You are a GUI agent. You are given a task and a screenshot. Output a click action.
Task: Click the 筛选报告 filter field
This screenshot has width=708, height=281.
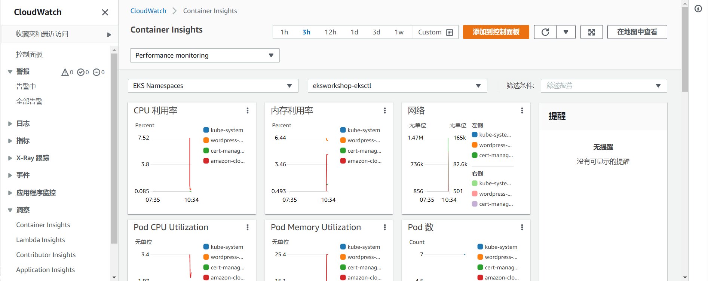click(604, 86)
